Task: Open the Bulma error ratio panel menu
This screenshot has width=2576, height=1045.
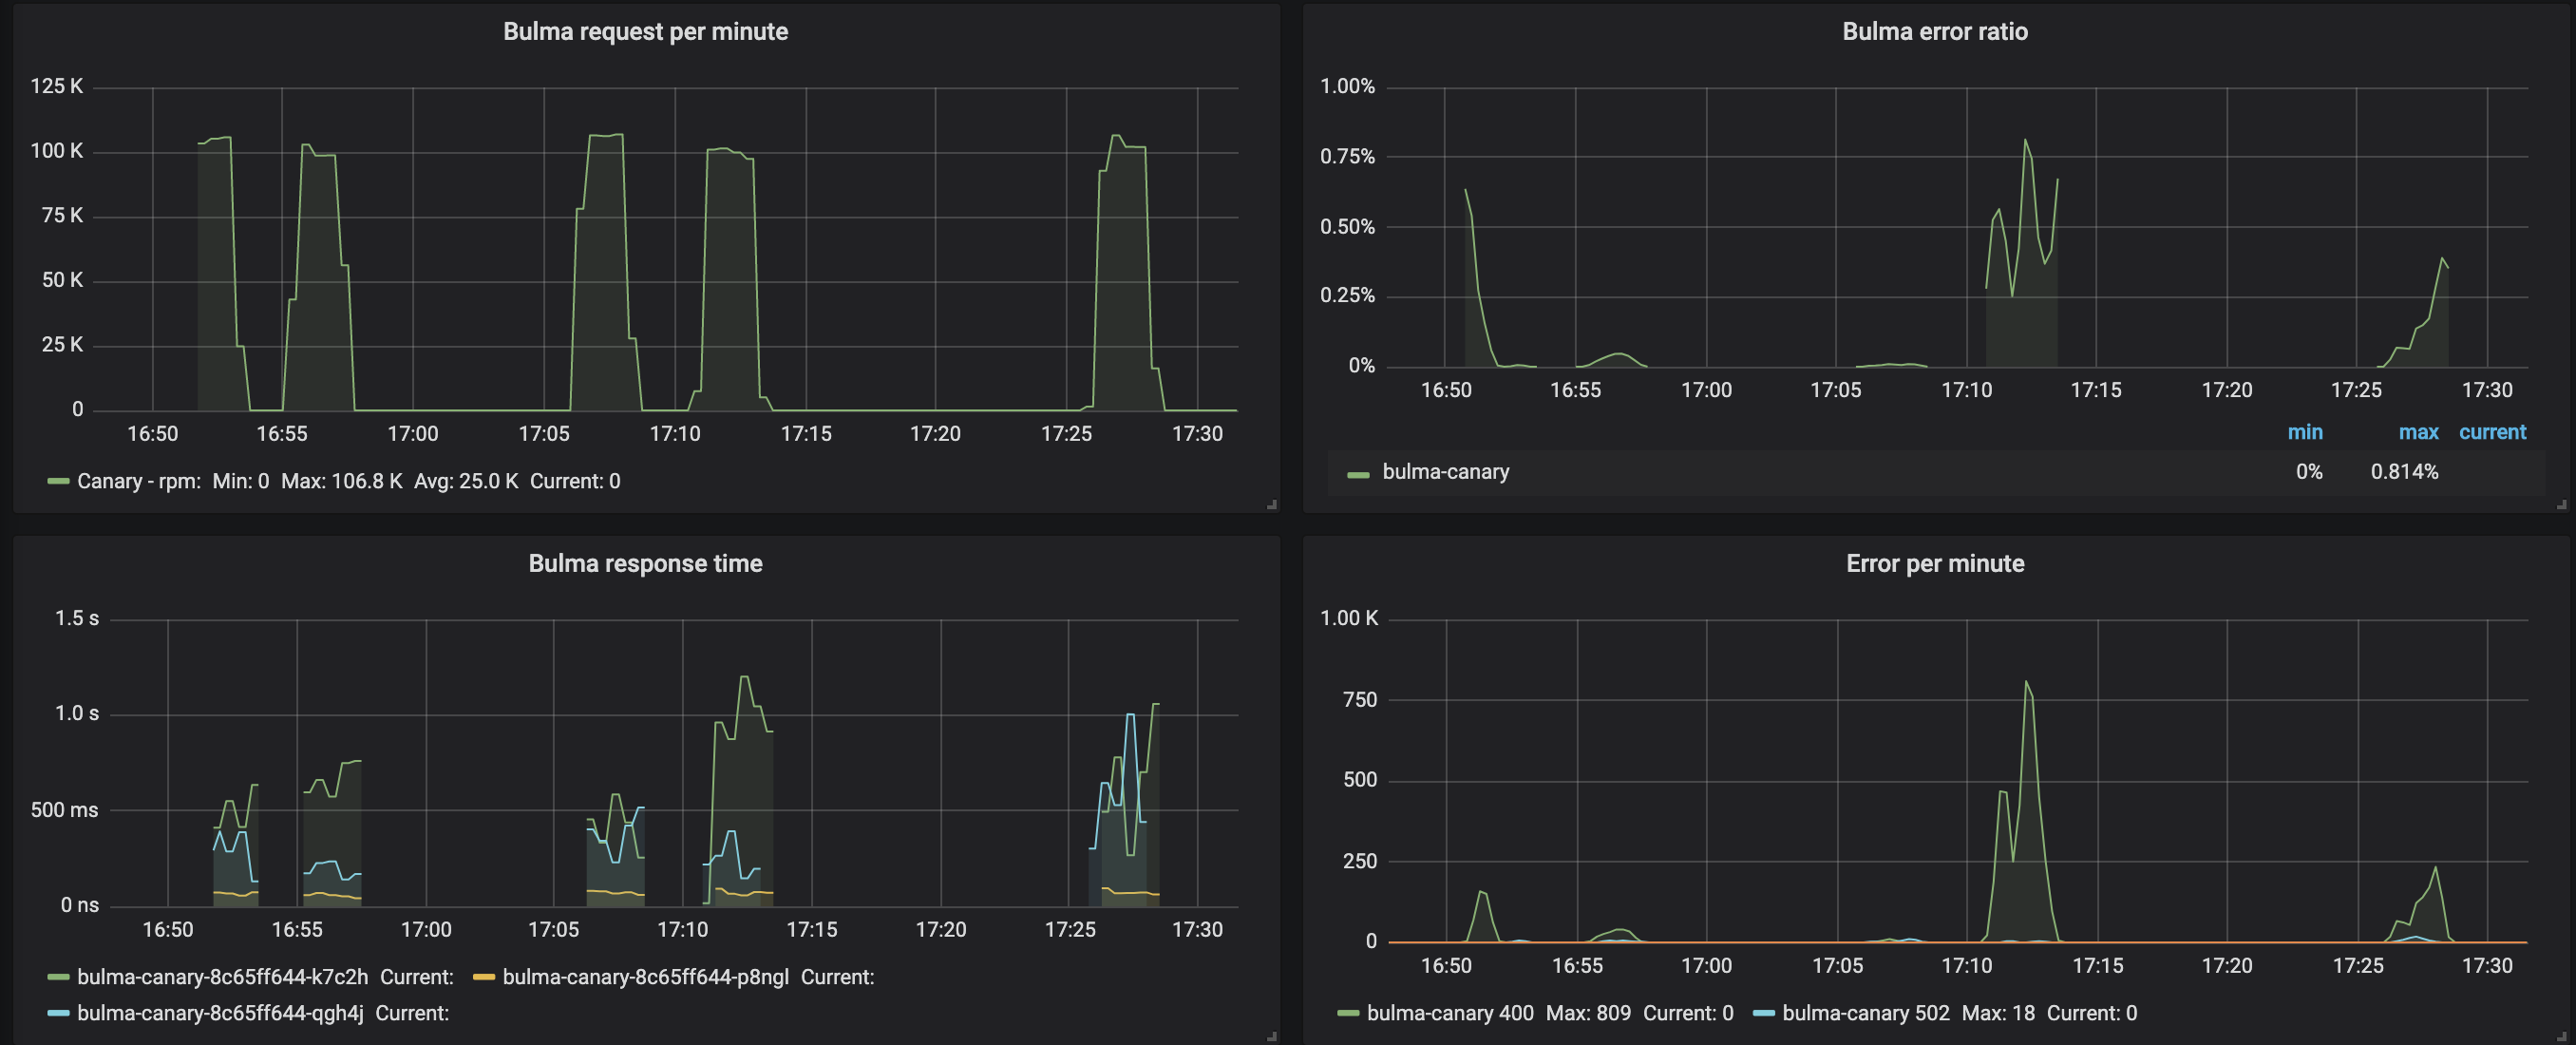Action: pyautogui.click(x=1935, y=31)
